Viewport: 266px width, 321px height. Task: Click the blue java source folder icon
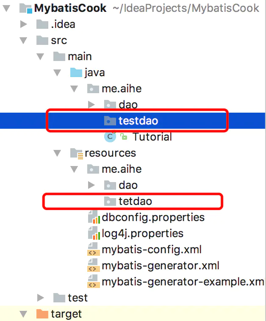pyautogui.click(x=76, y=73)
